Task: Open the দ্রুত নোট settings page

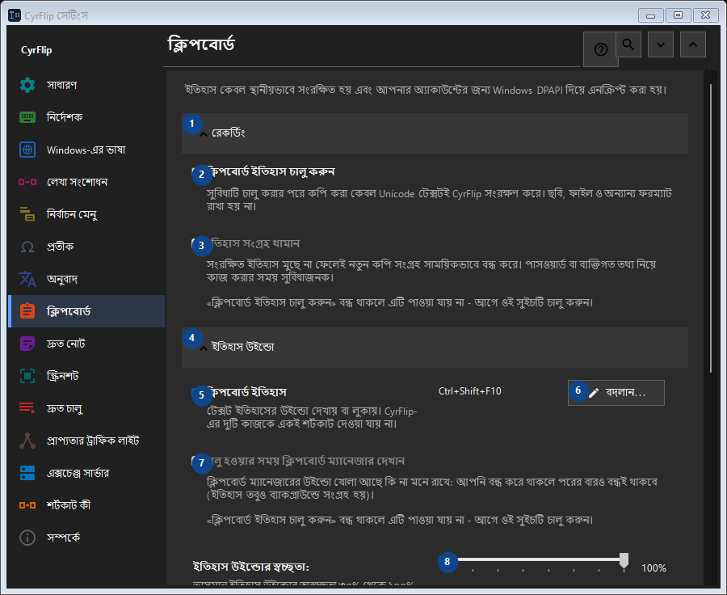Action: [x=86, y=344]
